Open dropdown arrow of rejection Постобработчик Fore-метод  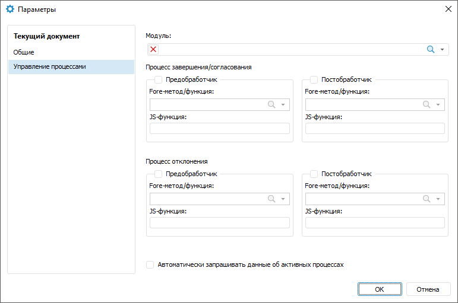pyautogui.click(x=438, y=199)
